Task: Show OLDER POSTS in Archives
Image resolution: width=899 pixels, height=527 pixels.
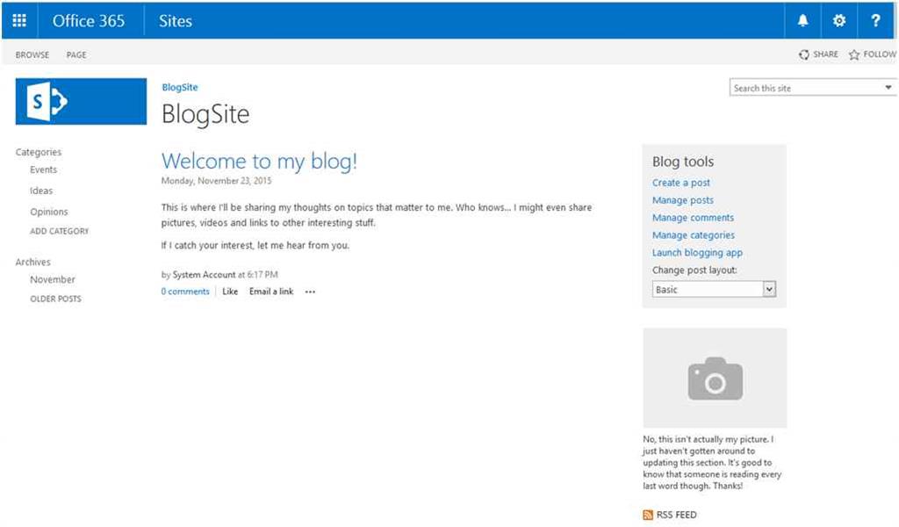Action: pos(54,299)
